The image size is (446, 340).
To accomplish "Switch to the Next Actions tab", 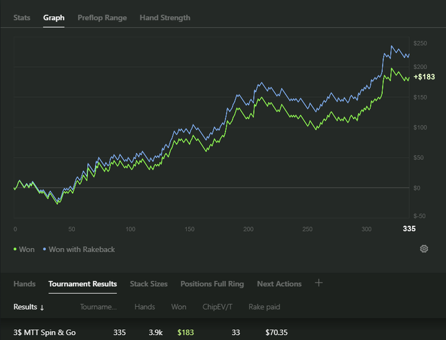I will tap(279, 284).
